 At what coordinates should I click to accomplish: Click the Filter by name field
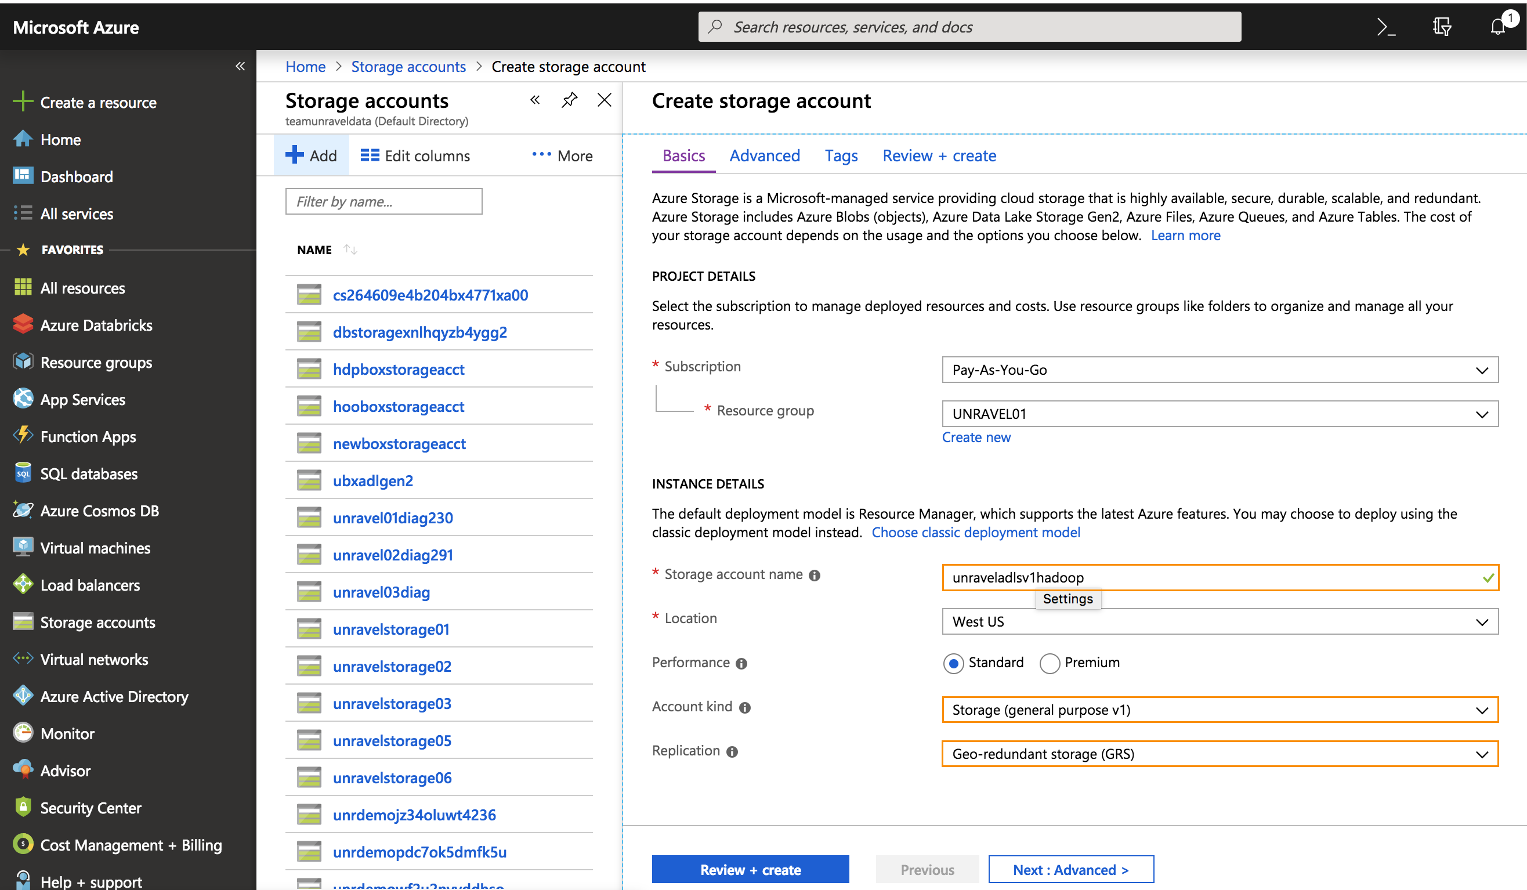click(384, 201)
